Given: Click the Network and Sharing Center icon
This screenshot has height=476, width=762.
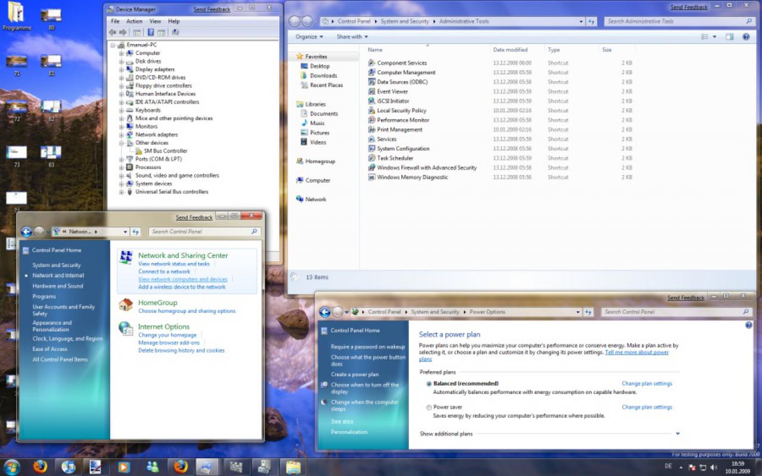Looking at the screenshot, I should (126, 257).
